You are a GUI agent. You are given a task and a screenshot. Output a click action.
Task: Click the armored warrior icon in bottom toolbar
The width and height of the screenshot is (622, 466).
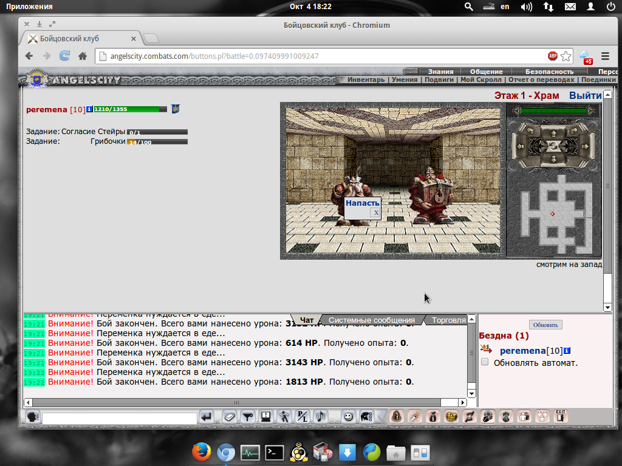click(x=506, y=416)
